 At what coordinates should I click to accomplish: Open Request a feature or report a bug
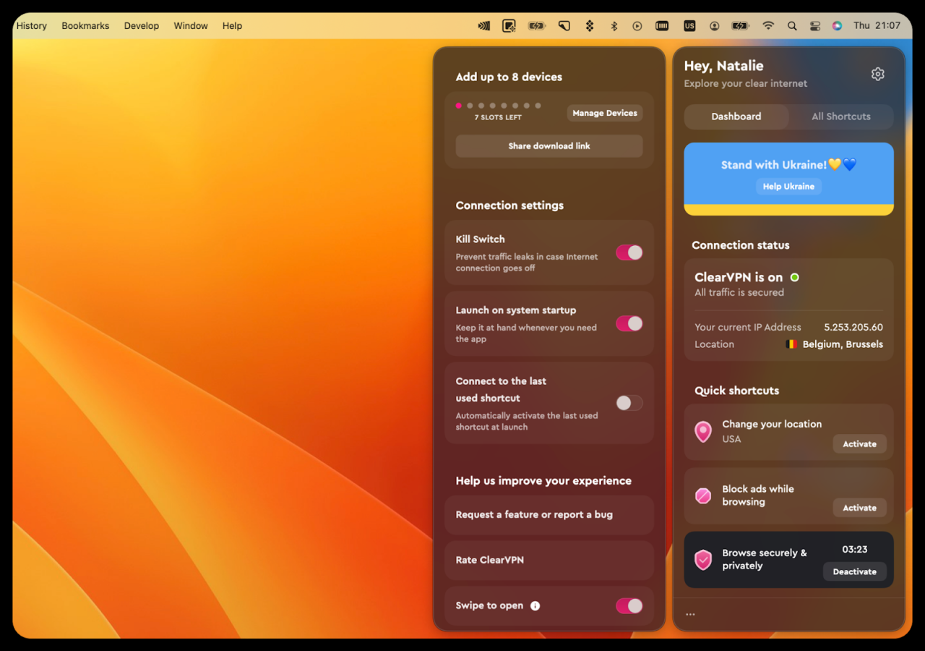(549, 515)
